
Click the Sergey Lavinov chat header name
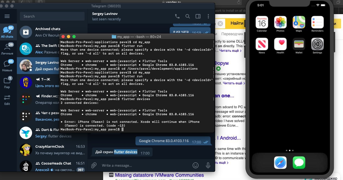click(105, 14)
